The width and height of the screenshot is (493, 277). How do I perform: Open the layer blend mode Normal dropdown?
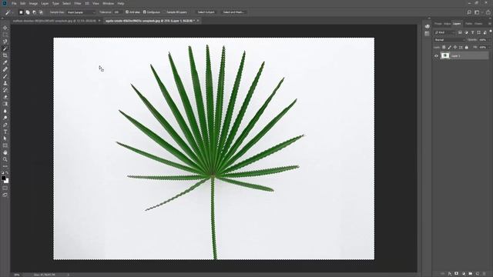(x=449, y=40)
